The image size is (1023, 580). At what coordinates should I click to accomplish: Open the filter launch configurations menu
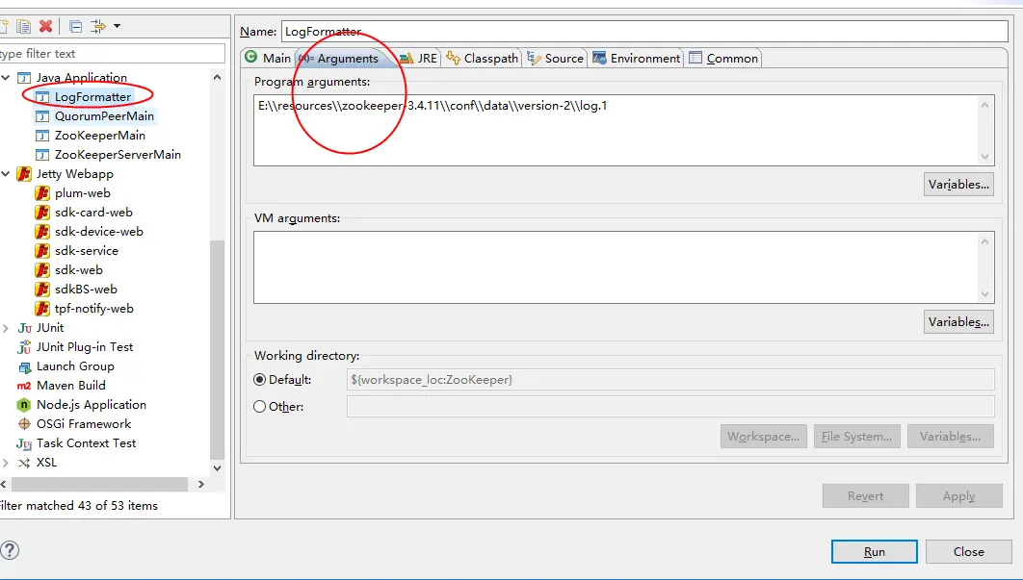pyautogui.click(x=117, y=26)
